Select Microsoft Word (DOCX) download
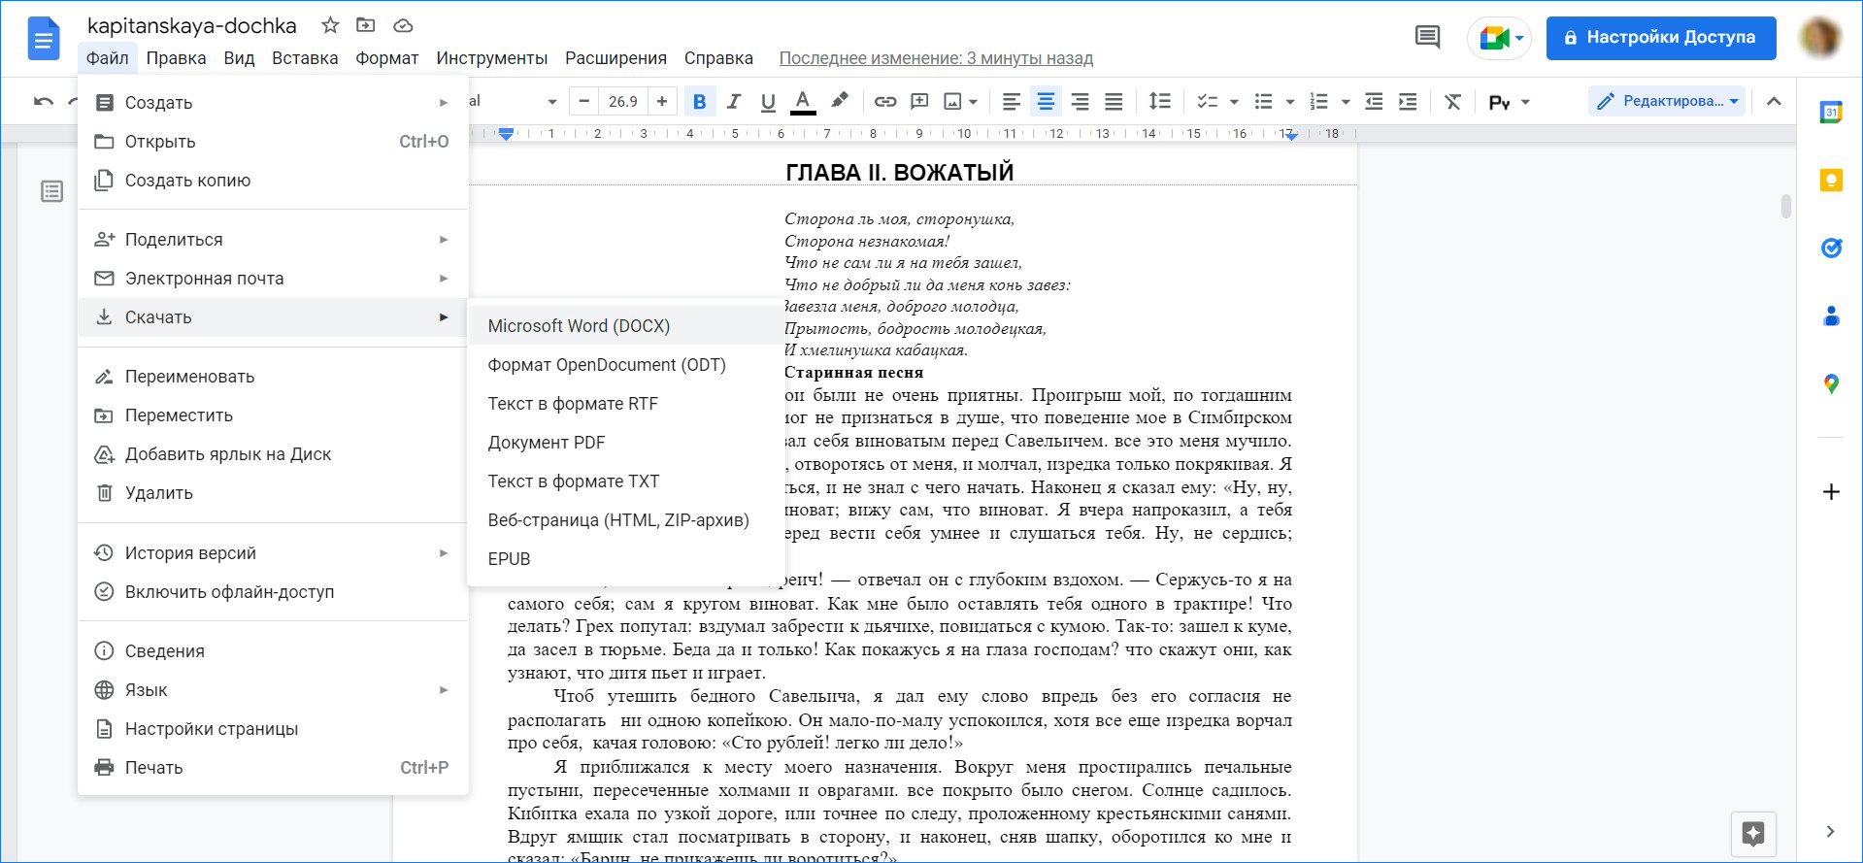 point(626,326)
